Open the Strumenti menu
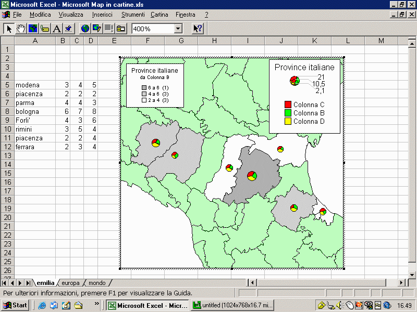The image size is (417, 312). click(133, 15)
